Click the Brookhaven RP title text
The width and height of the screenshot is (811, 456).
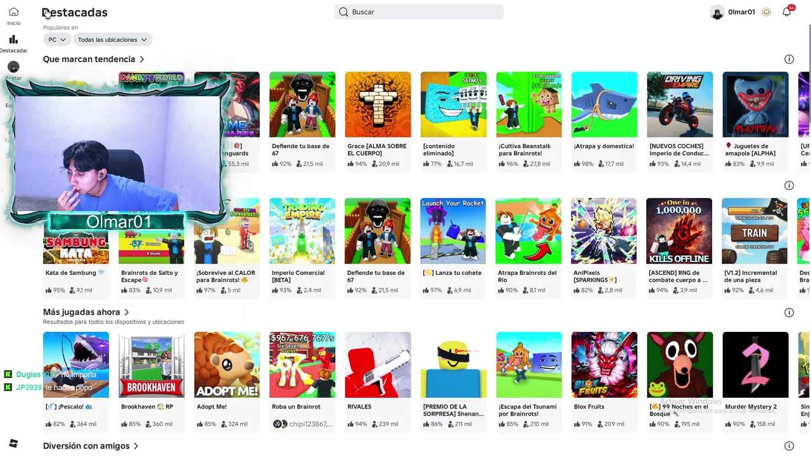[147, 407]
